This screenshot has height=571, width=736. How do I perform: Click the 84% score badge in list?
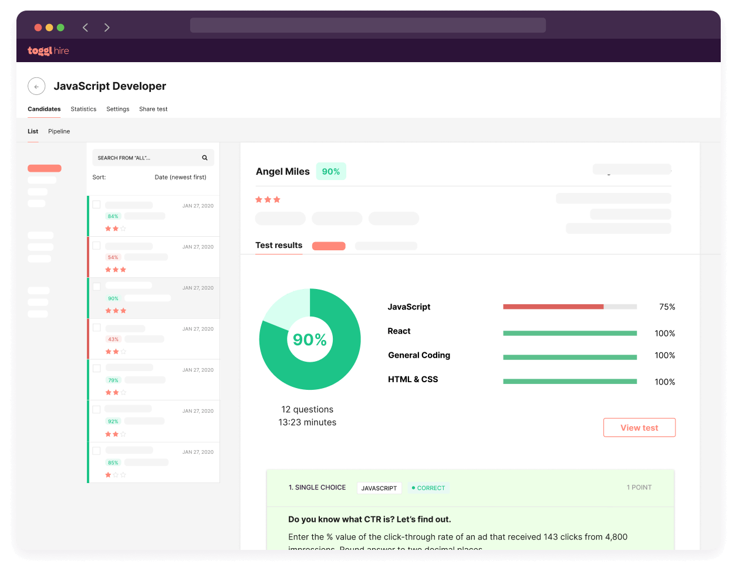point(113,216)
